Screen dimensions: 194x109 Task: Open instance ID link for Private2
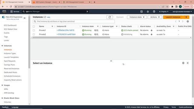coord(66,34)
